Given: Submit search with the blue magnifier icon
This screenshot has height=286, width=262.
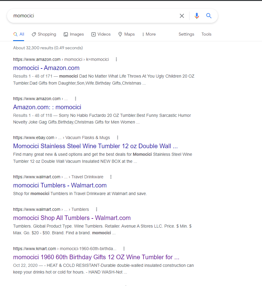Looking at the screenshot, I should coord(209,16).
